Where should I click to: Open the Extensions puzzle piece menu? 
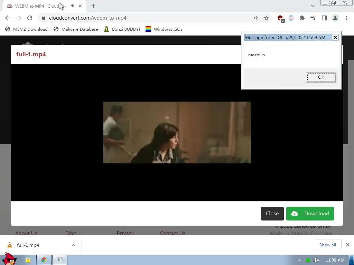(302, 18)
